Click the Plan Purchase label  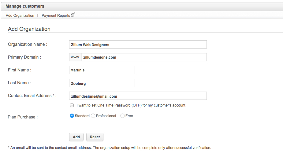23,117
